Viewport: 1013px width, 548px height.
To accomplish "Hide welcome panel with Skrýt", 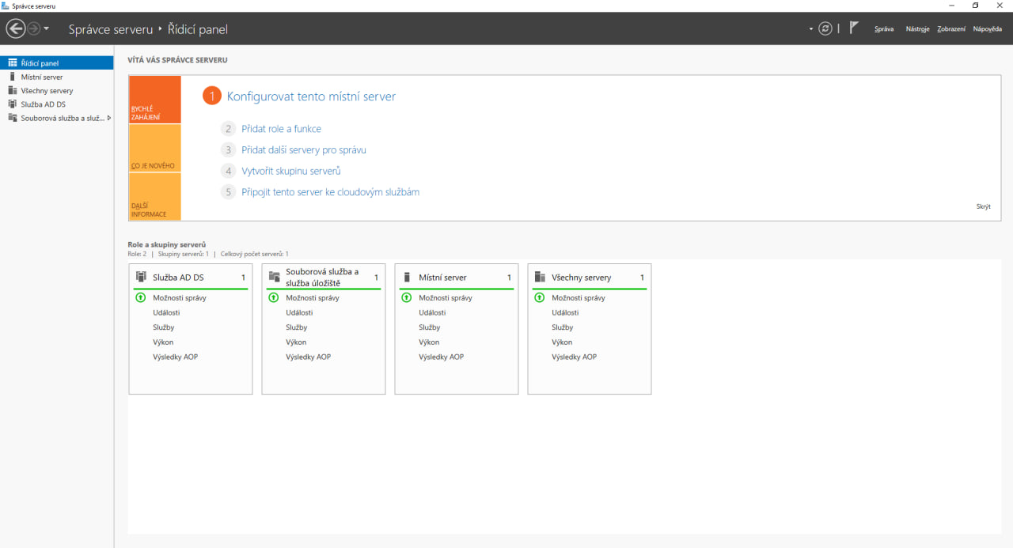I will (983, 206).
